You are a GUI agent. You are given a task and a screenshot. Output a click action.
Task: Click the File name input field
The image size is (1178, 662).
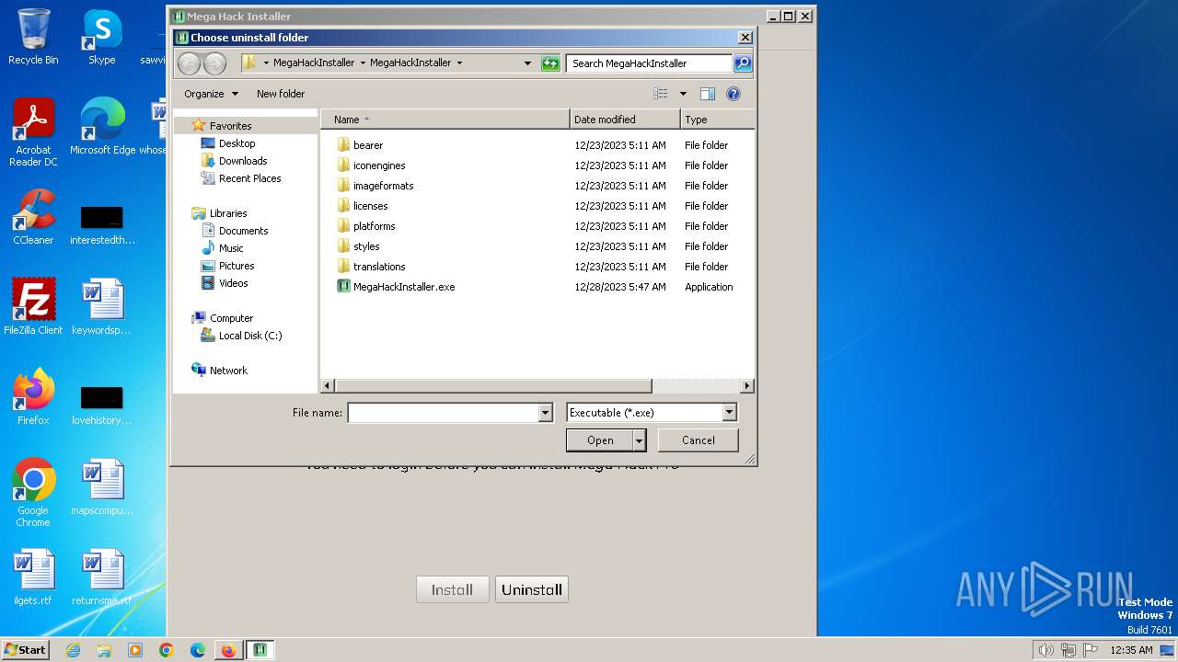coord(443,413)
